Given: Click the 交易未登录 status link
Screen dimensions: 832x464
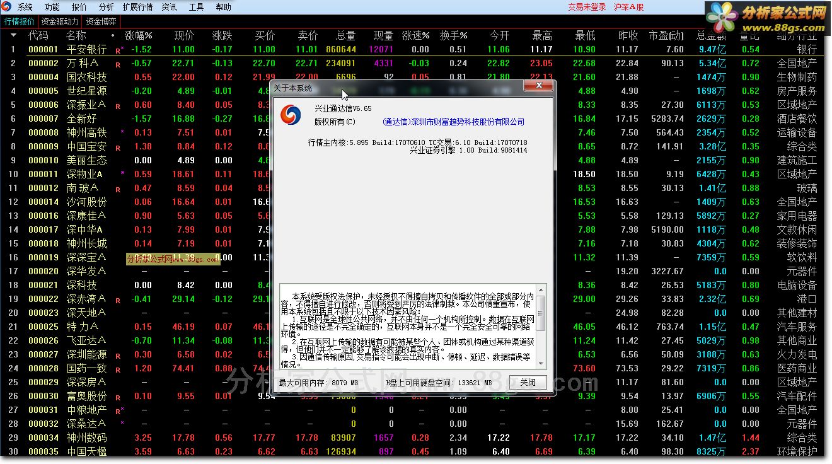Looking at the screenshot, I should point(587,7).
